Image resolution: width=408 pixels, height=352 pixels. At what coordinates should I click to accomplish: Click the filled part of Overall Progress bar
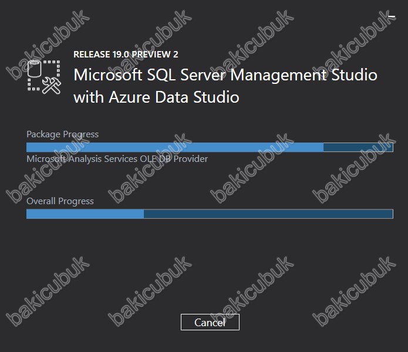click(x=85, y=214)
